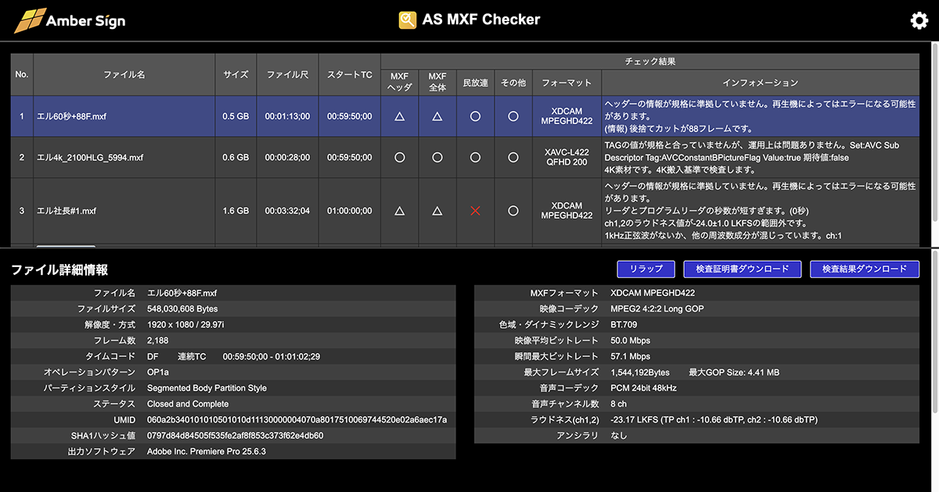The width and height of the screenshot is (939, 492).
Task: Click MXF header triangle warning in row 1
Action: [x=399, y=116]
